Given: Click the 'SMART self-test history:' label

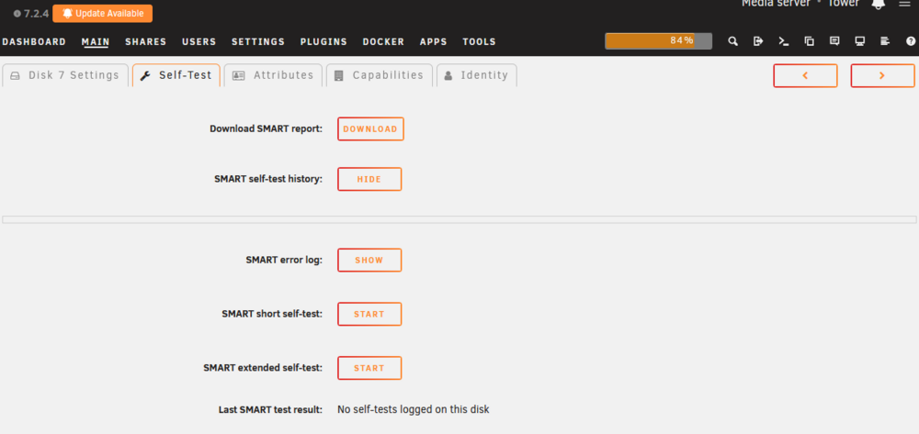Looking at the screenshot, I should click(268, 179).
